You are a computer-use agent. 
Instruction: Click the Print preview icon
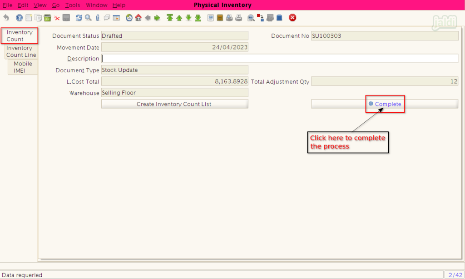pos(229,18)
